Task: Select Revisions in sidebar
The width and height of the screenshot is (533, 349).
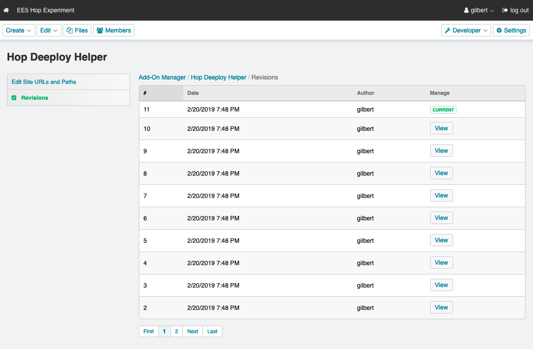Action: coord(69,97)
